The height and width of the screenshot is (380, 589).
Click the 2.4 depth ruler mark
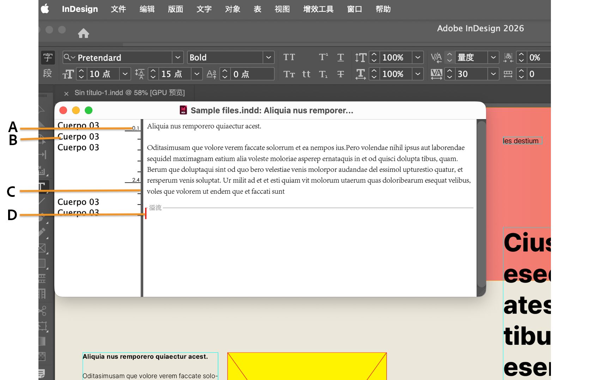[136, 180]
